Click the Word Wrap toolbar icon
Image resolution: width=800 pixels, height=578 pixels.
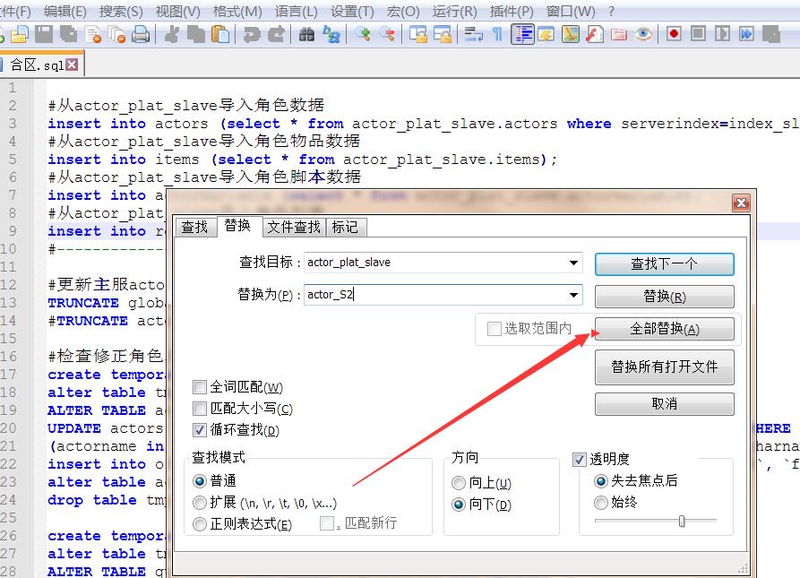(472, 34)
